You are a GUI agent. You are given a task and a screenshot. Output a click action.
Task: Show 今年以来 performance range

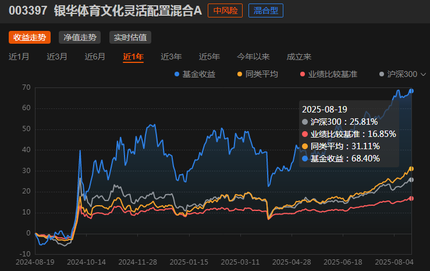[253, 57]
